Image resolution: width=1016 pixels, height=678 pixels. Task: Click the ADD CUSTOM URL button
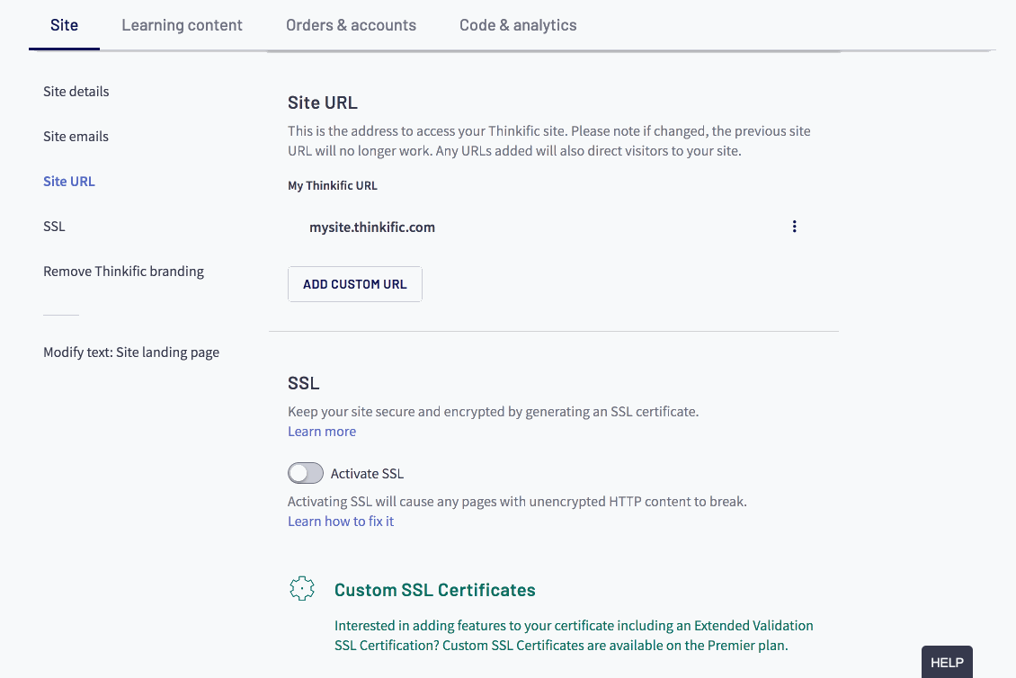click(355, 284)
